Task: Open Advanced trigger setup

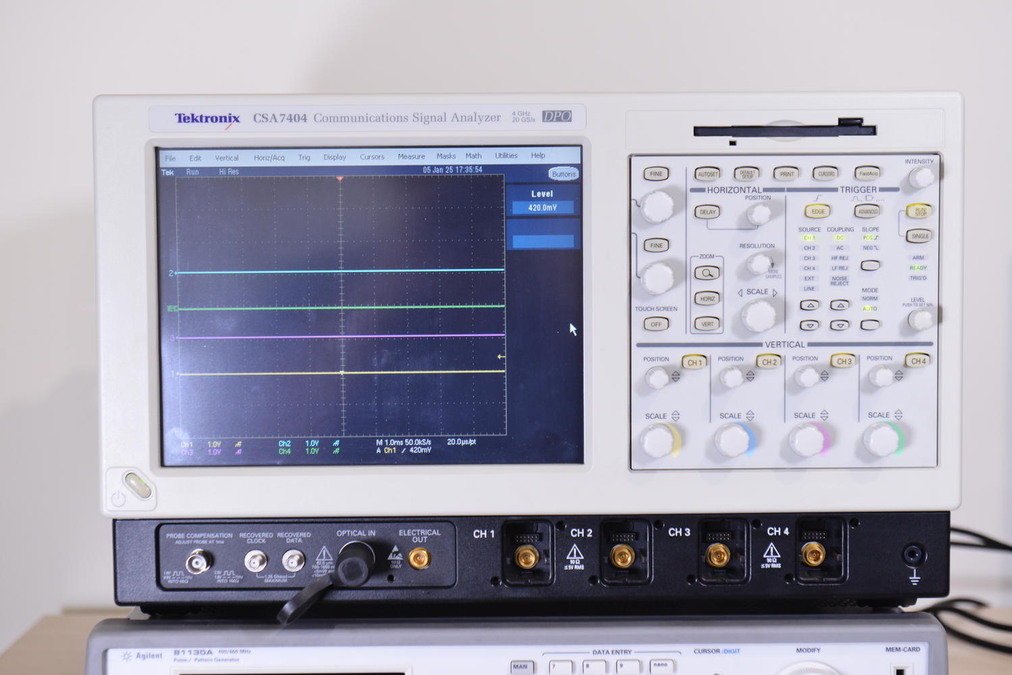Action: 865,211
